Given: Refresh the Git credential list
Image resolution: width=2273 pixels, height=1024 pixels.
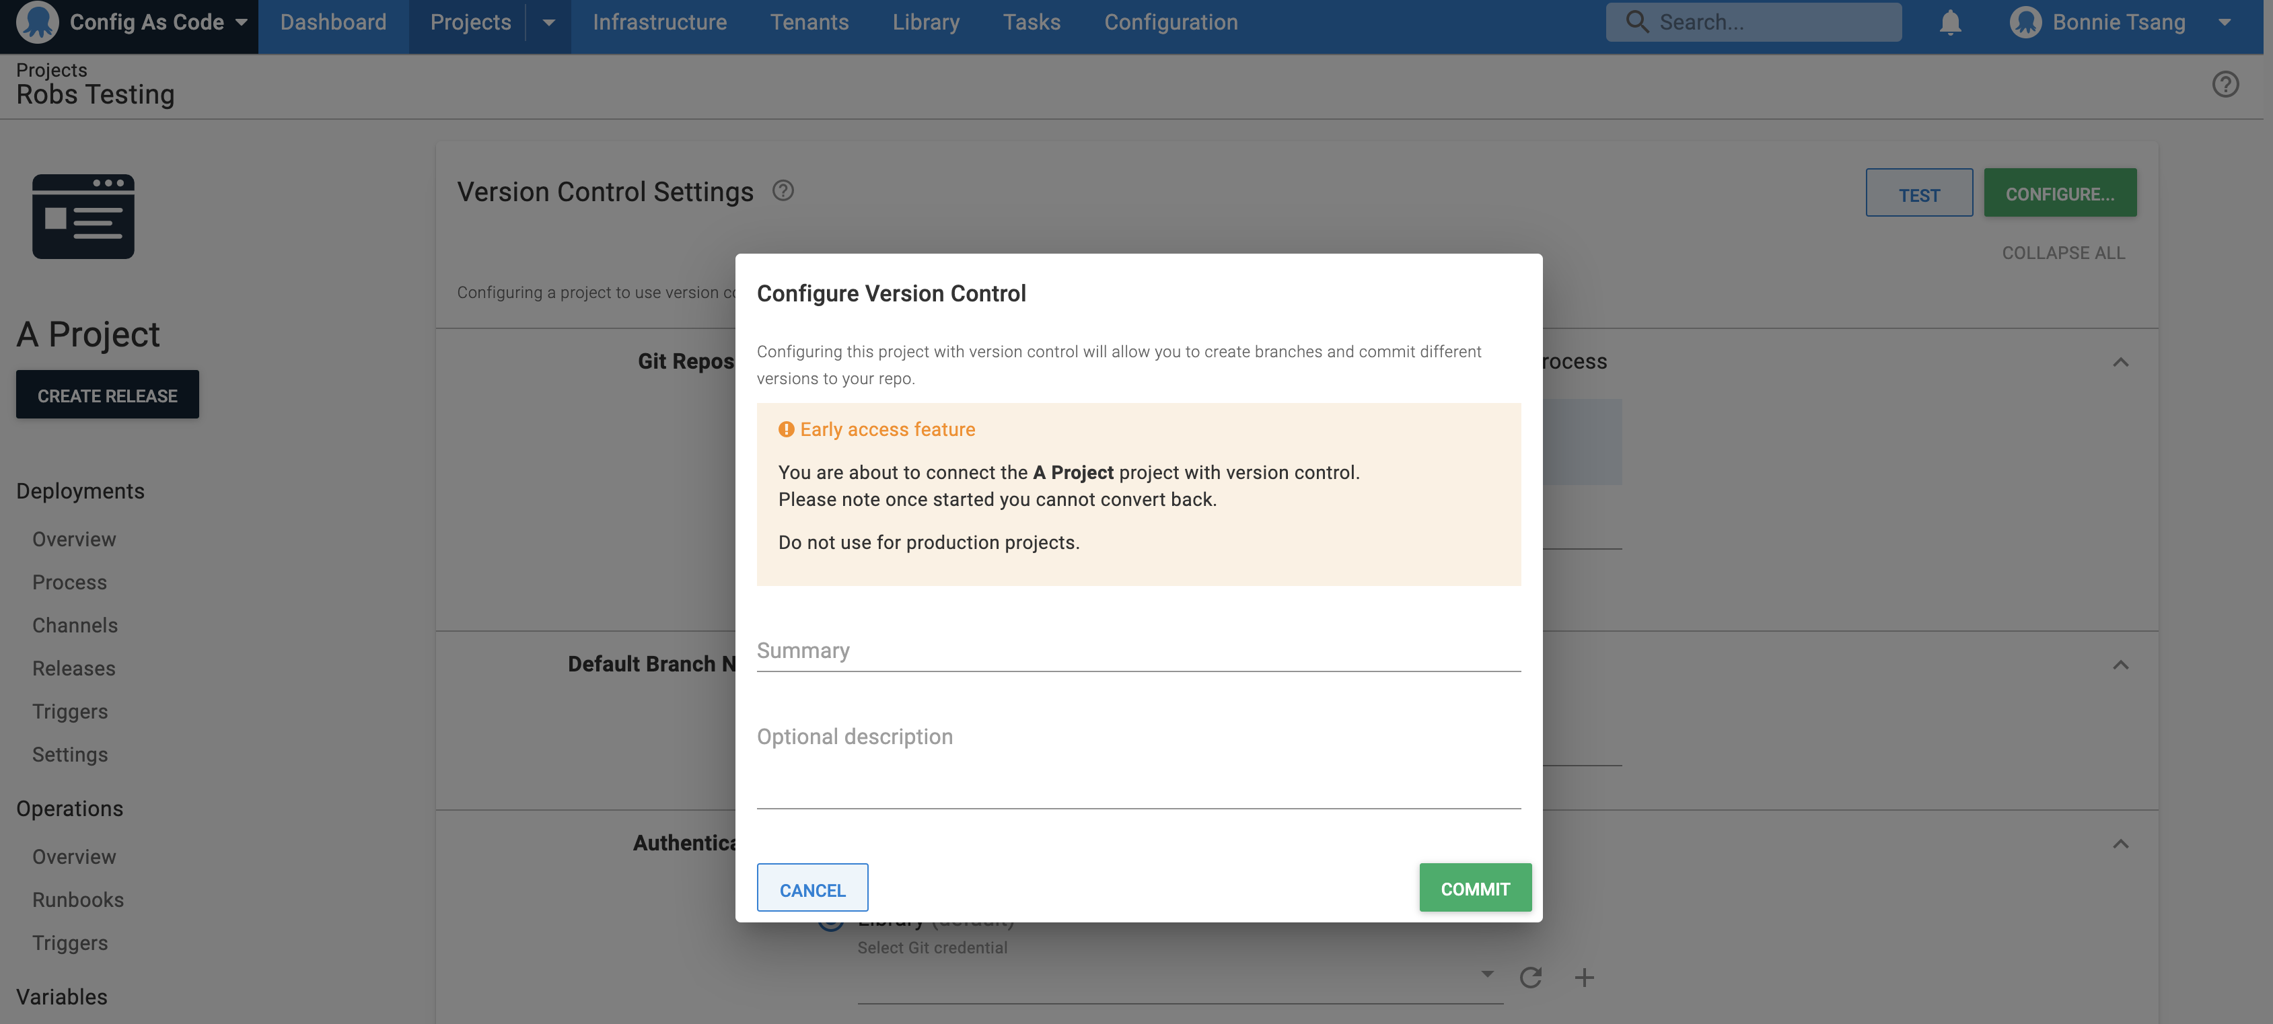Looking at the screenshot, I should [1531, 978].
